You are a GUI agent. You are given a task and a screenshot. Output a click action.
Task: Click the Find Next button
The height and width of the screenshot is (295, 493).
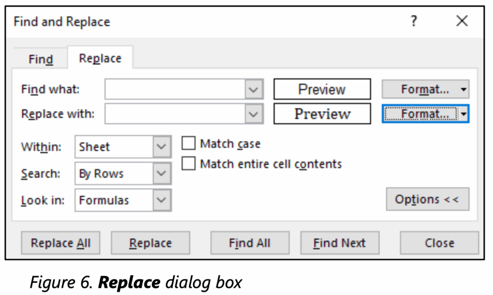339,243
